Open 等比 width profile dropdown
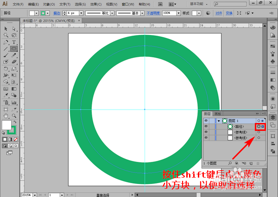Viewport: 278px width, 197px height. pos(112,13)
